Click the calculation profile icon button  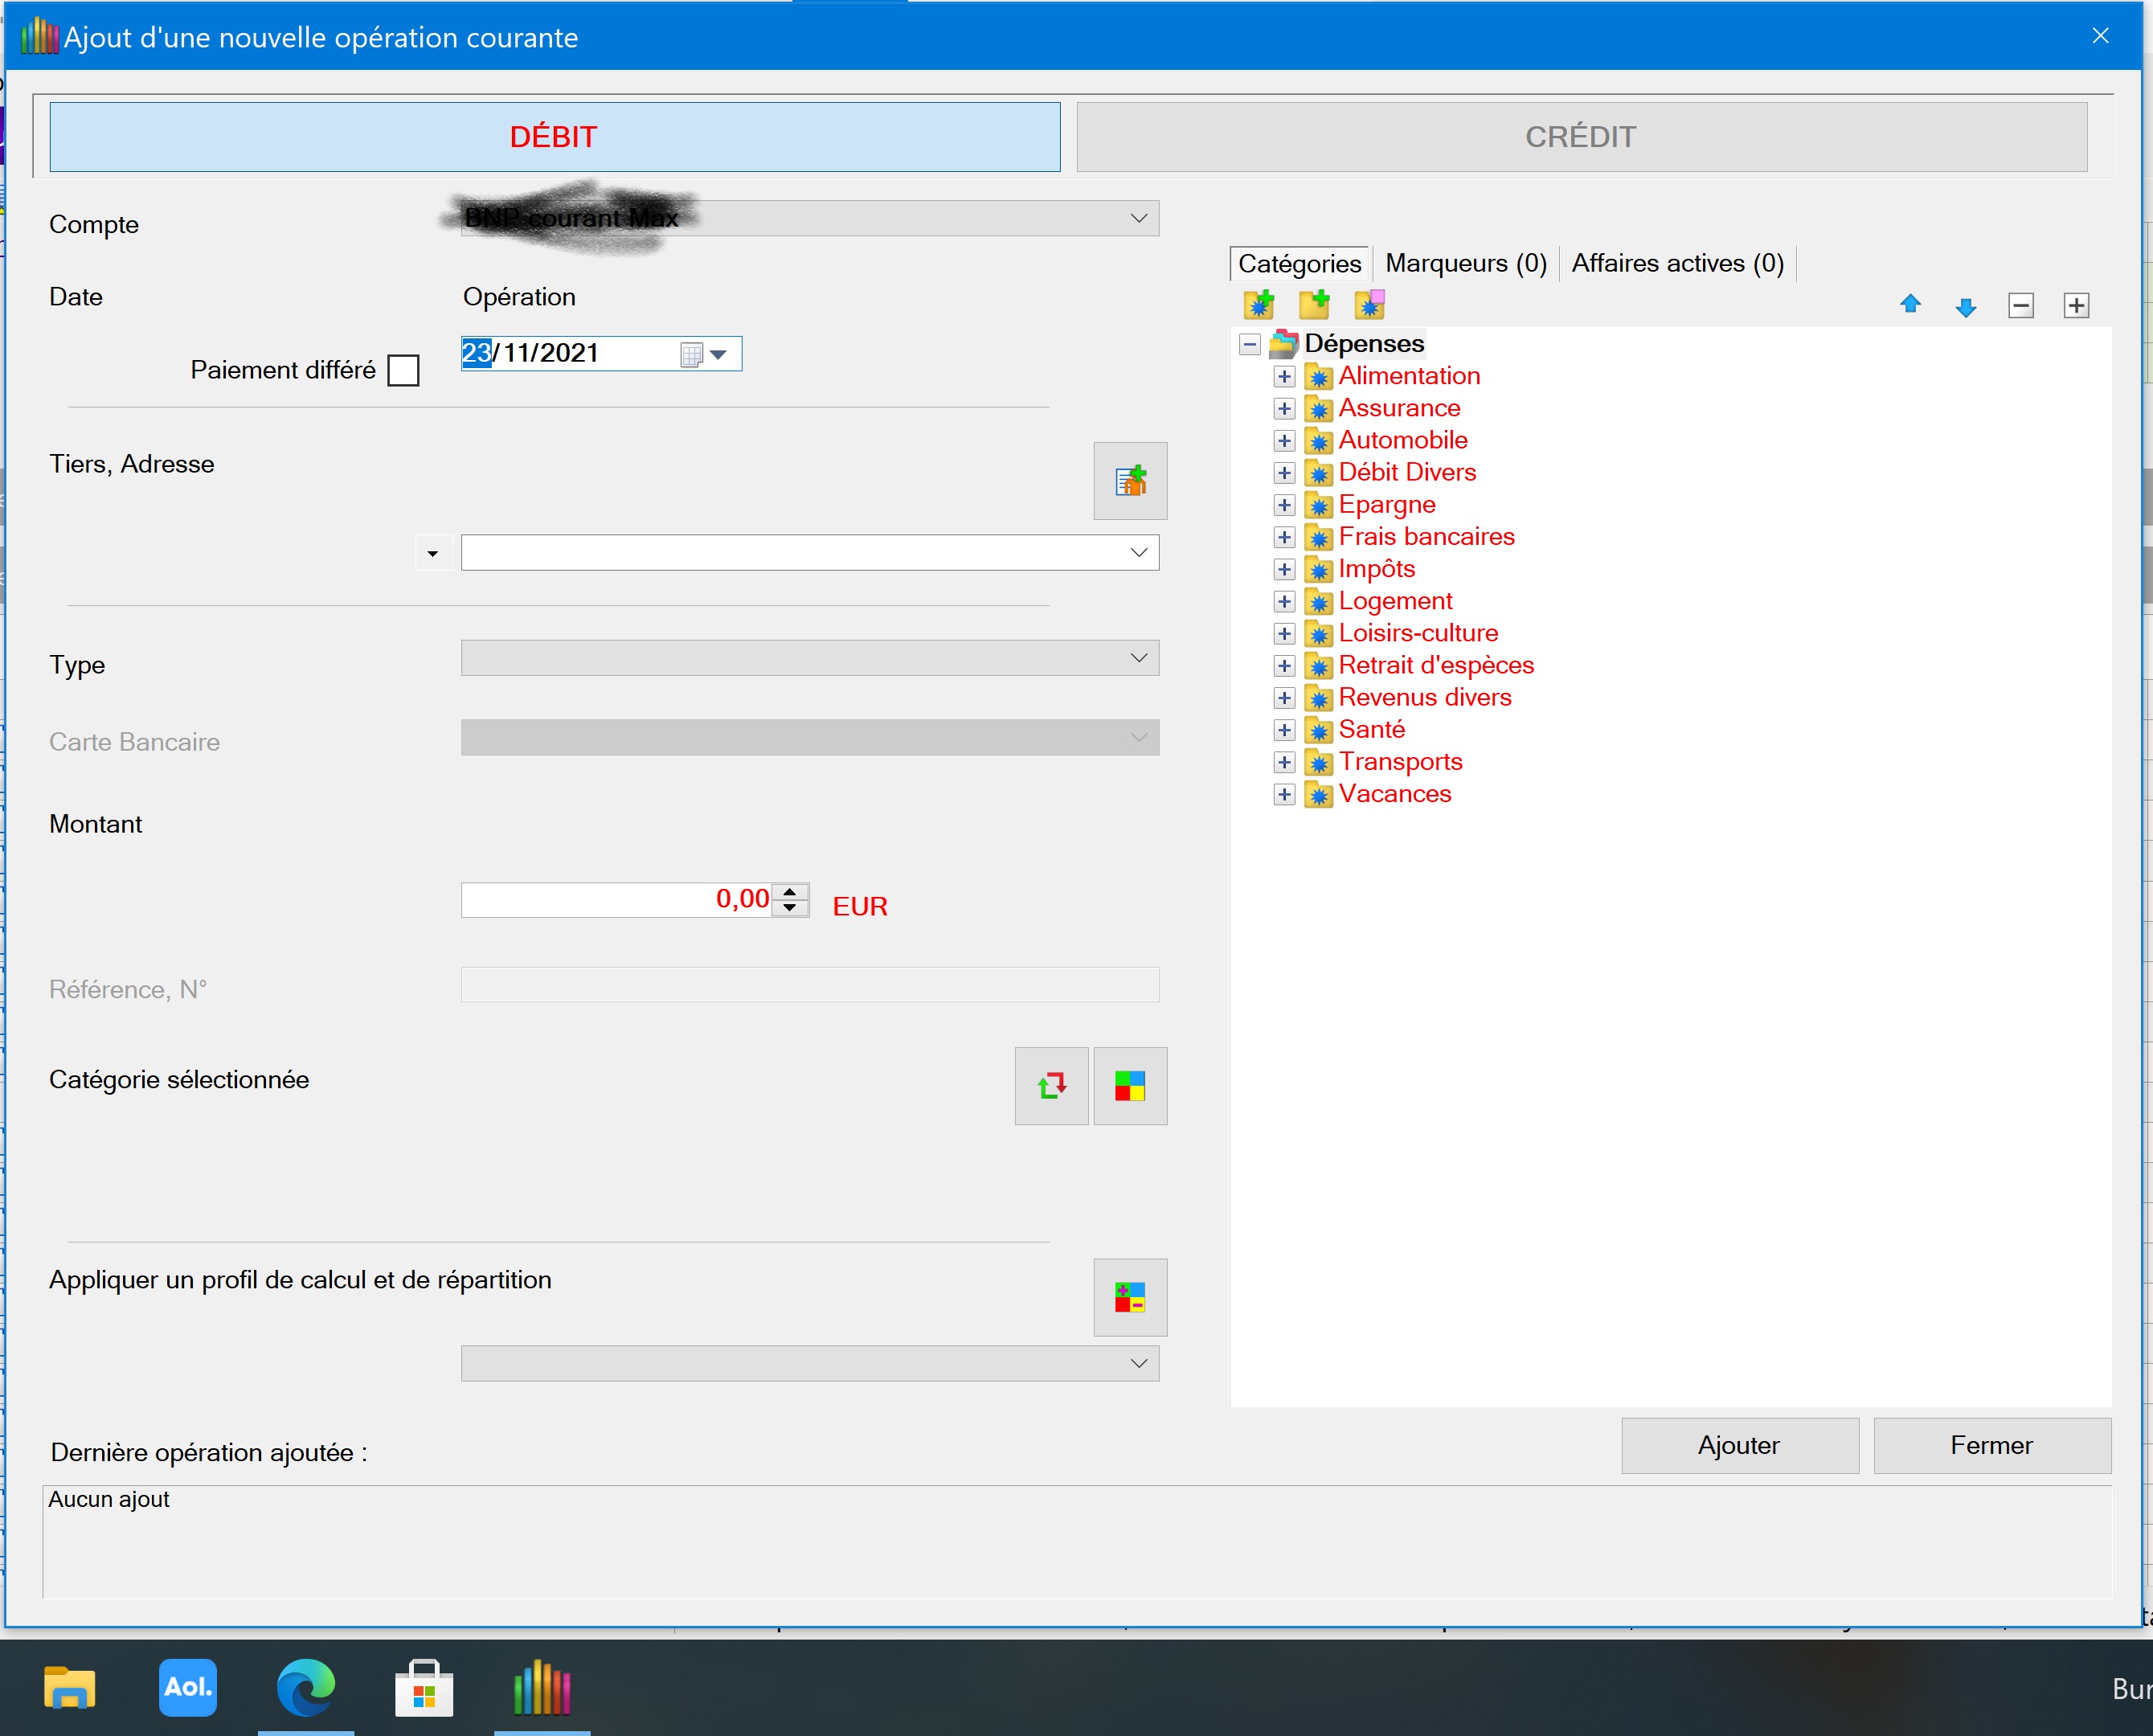pos(1130,1297)
